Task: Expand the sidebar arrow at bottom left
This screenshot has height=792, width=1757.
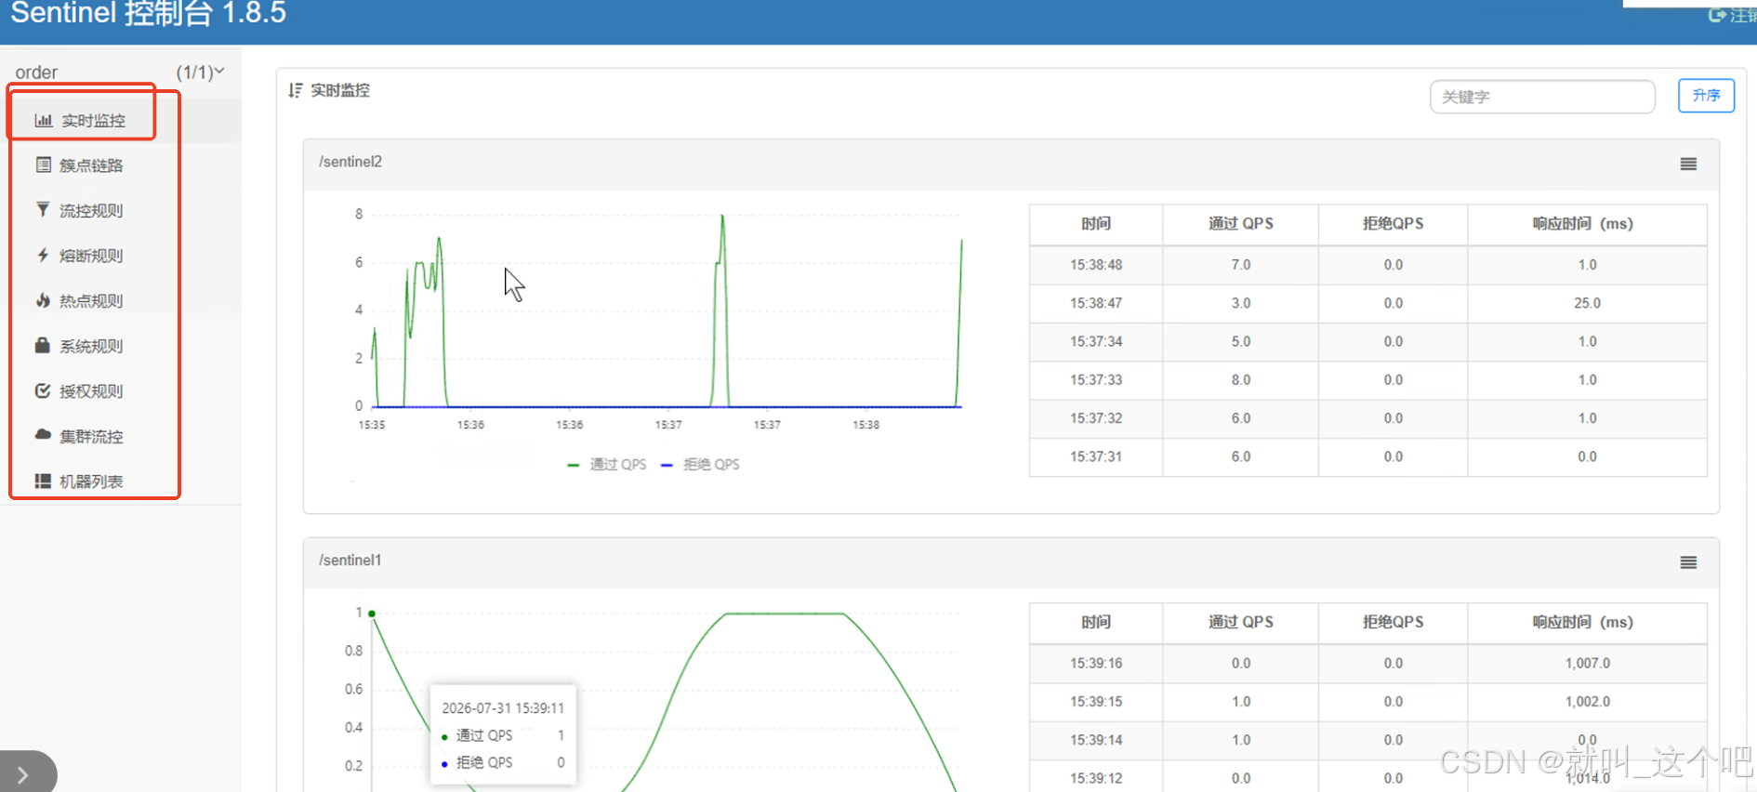Action: (x=23, y=773)
